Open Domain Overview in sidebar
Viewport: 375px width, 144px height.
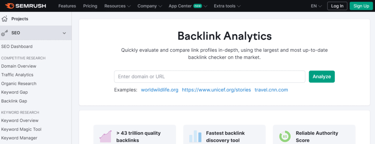(x=19, y=66)
